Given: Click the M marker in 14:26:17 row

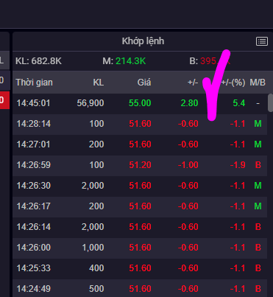Looking at the screenshot, I should point(258,206).
